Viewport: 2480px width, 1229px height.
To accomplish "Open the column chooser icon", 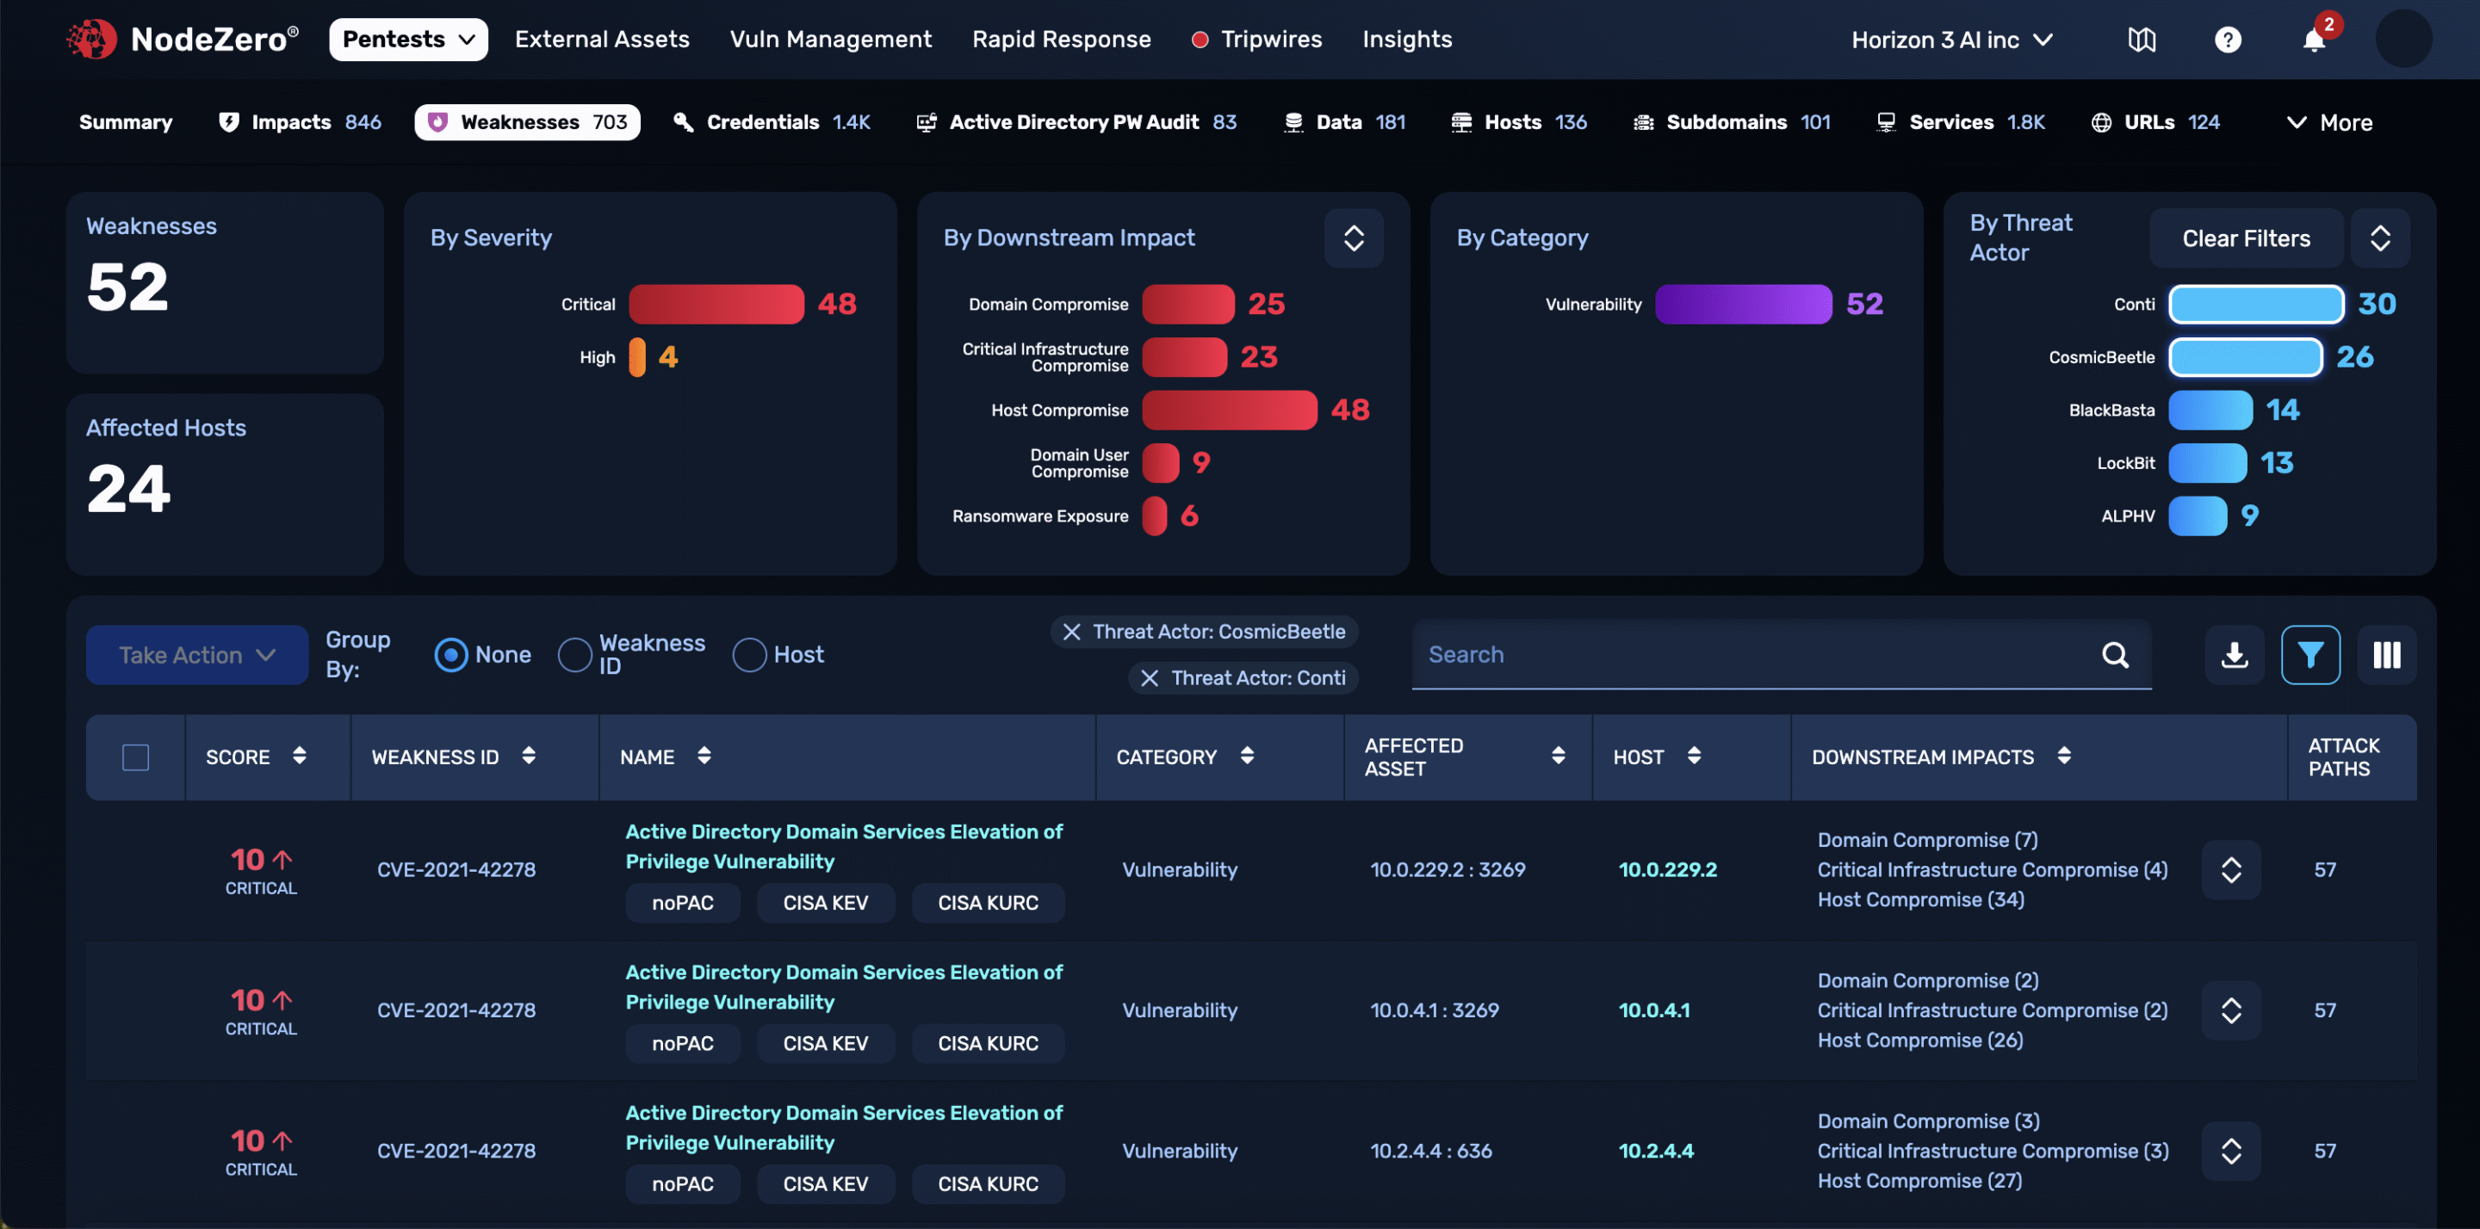I will coord(2385,656).
